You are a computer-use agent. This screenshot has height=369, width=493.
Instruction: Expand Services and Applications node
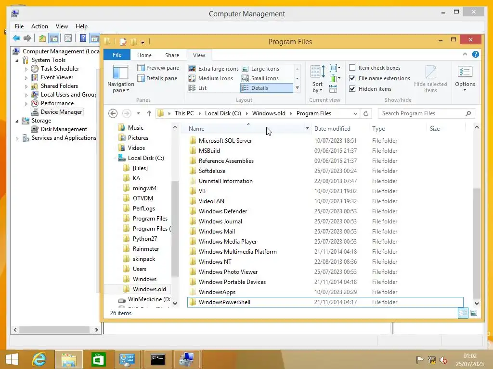tap(17, 138)
